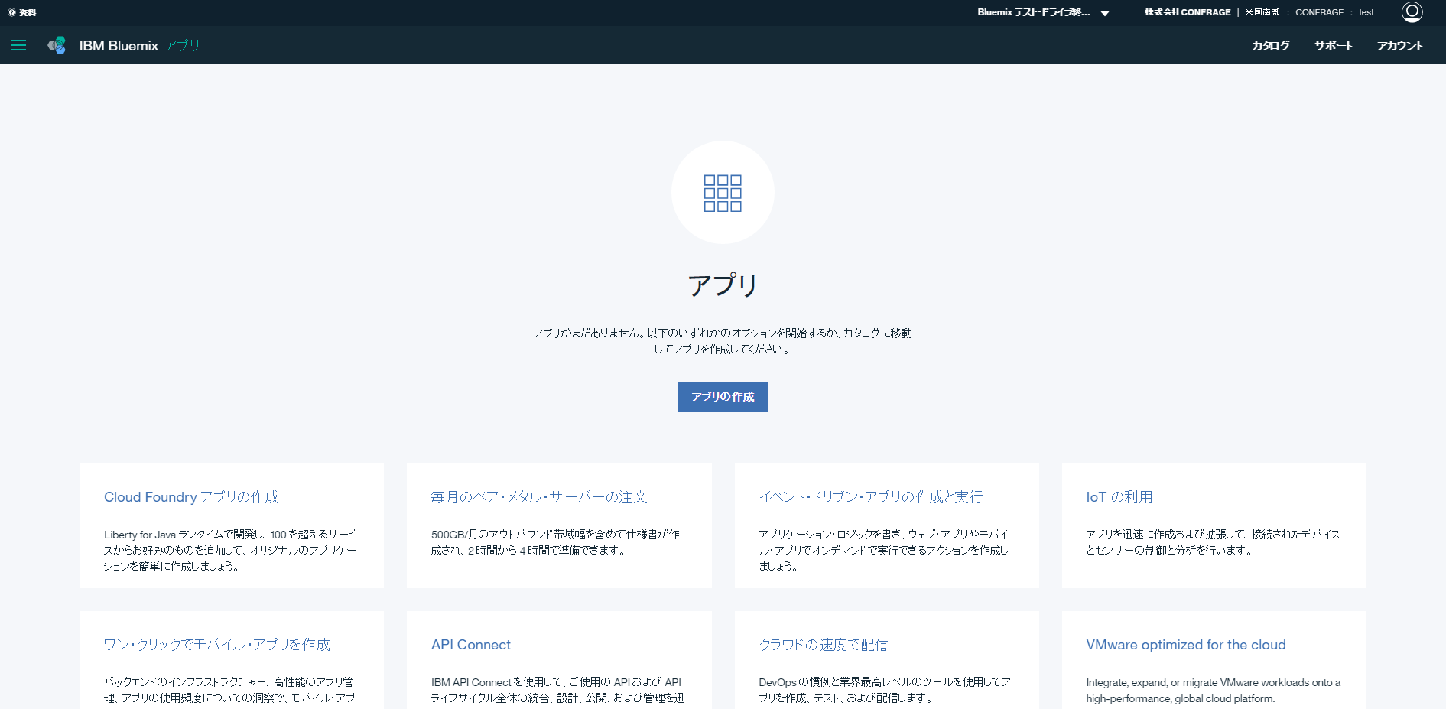1446x709 pixels.
Task: Click the Integrate, expand, or migrate VMware text
Action: click(x=1213, y=691)
